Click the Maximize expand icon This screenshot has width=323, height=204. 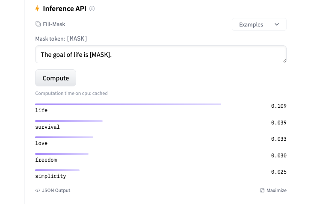tap(262, 190)
